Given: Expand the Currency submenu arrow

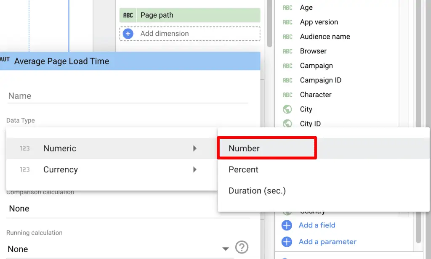Looking at the screenshot, I should pos(194,169).
